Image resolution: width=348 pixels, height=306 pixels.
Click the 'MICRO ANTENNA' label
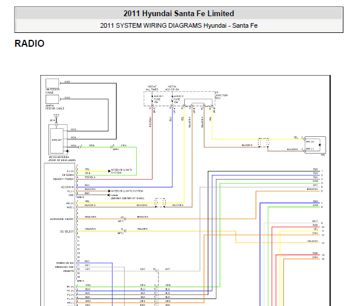[59, 157]
